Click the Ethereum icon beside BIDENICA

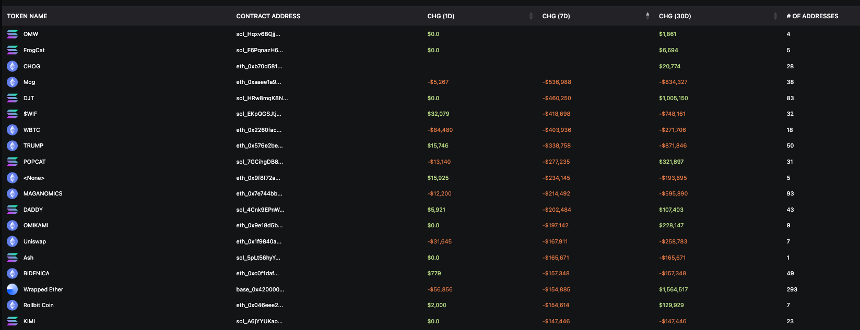[x=12, y=274]
